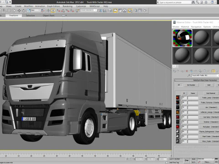
Task: Open Material Editor Modes menu
Action: [x=176, y=27]
